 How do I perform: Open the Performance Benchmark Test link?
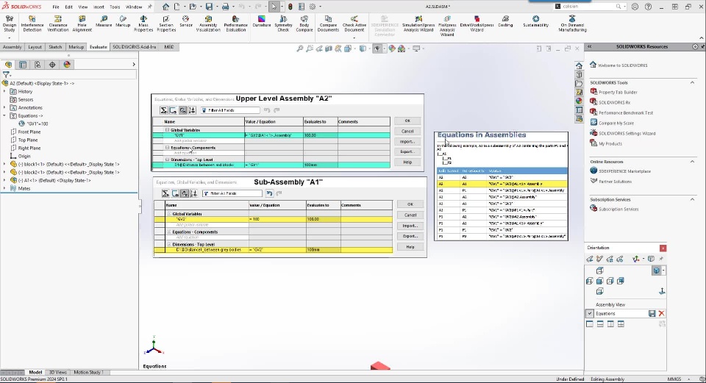(x=625, y=113)
